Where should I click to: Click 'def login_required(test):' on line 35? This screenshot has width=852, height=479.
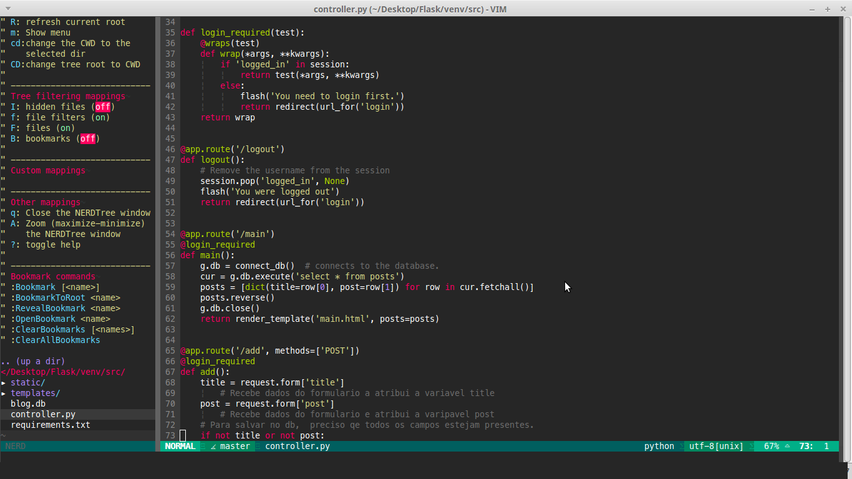(x=243, y=32)
